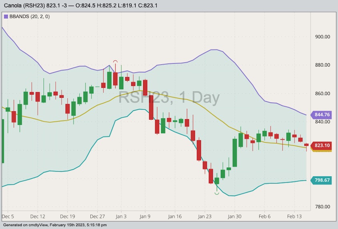The image size is (338, 229).
Task: Click the Canola (RSH23) chart title text
Action: pos(81,5)
